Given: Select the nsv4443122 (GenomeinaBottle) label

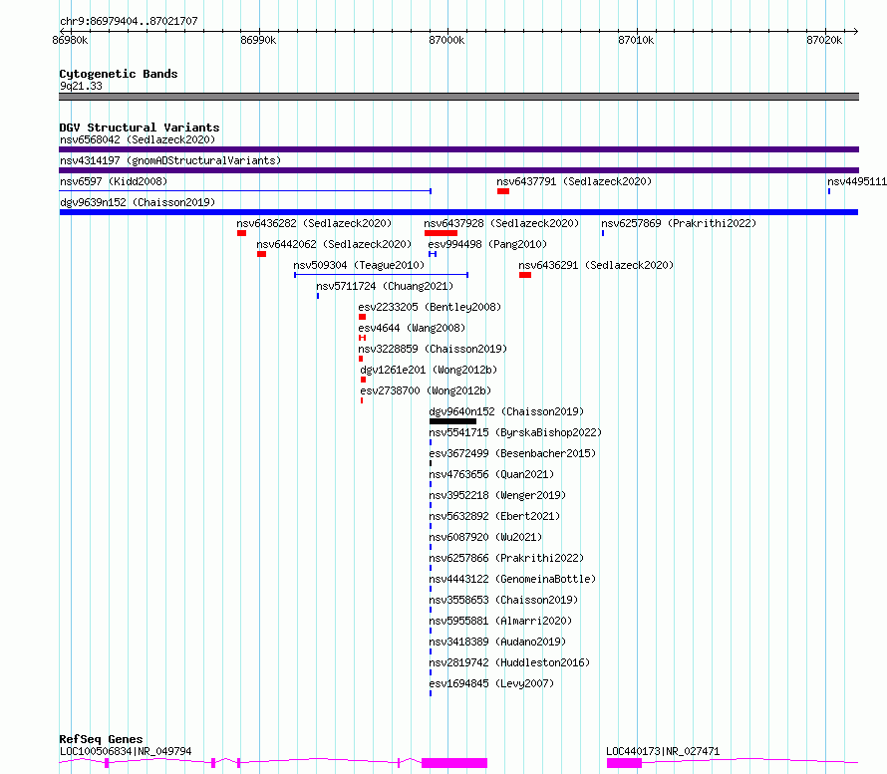Looking at the screenshot, I should (x=512, y=579).
